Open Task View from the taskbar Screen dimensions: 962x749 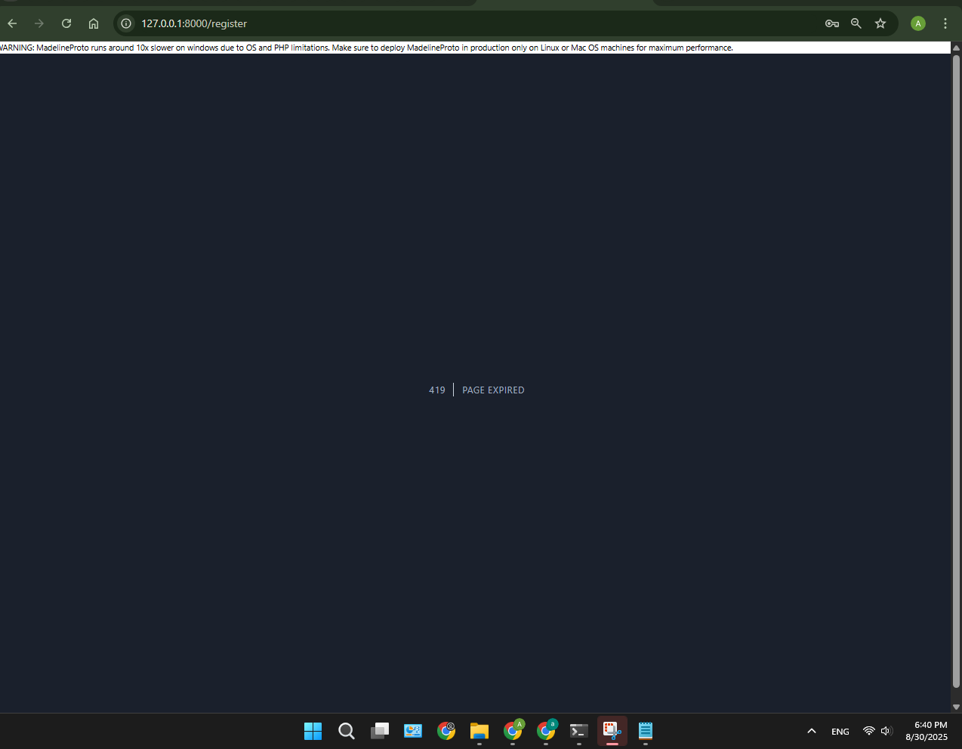click(x=380, y=731)
